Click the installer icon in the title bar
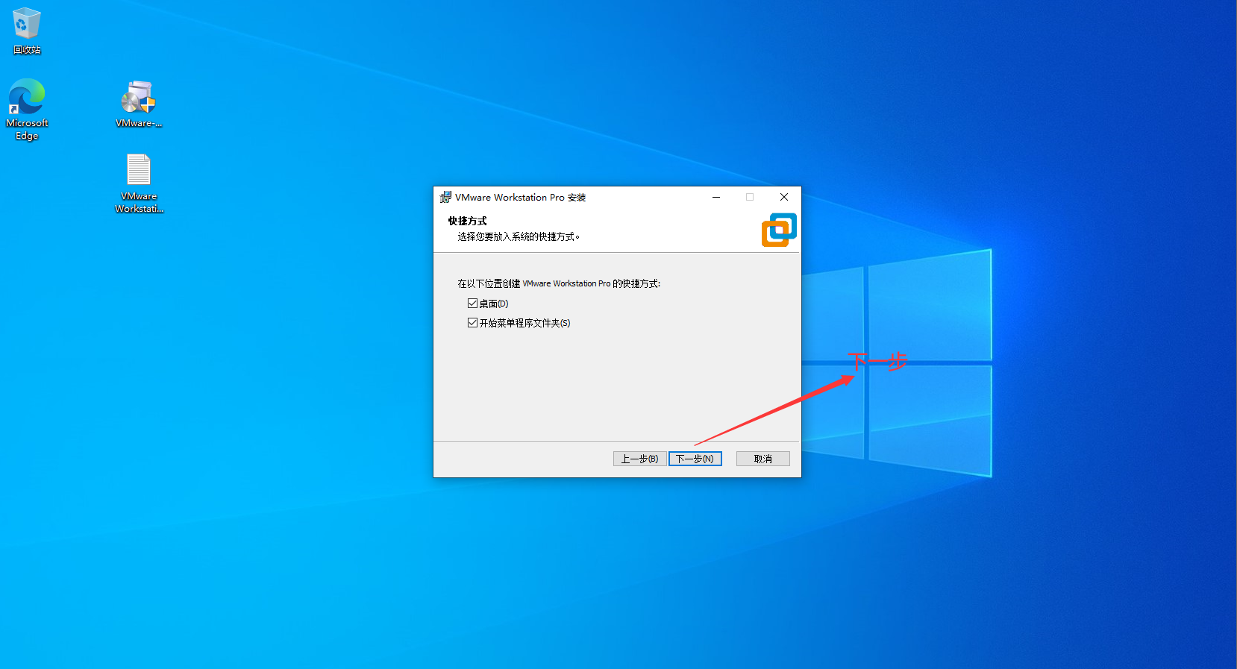The image size is (1237, 669). point(445,197)
